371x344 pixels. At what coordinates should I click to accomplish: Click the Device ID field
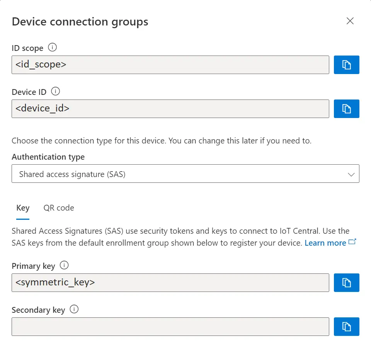pyautogui.click(x=170, y=109)
